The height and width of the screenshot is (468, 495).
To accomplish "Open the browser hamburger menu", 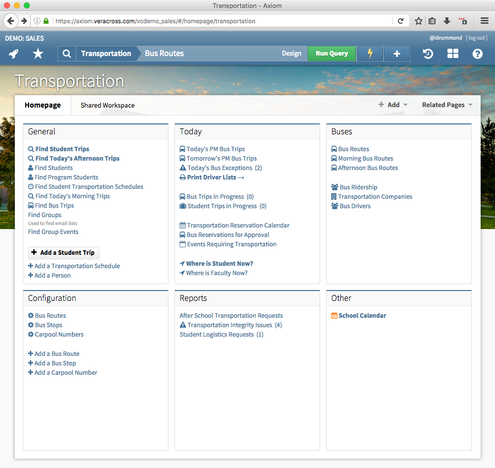I will (484, 21).
